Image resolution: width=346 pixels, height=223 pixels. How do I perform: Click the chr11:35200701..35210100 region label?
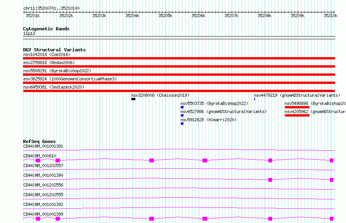pyautogui.click(x=51, y=8)
